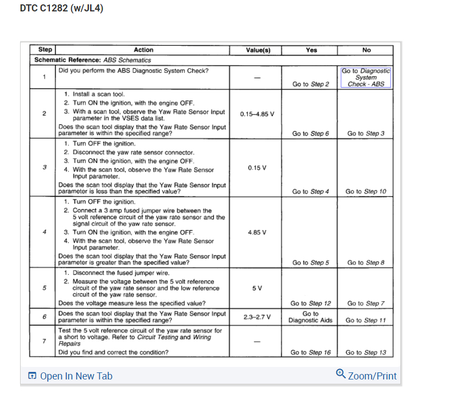Click 'Disconnect the yaw rate sensor connector.' line
This screenshot has width=466, height=399.
click(133, 152)
